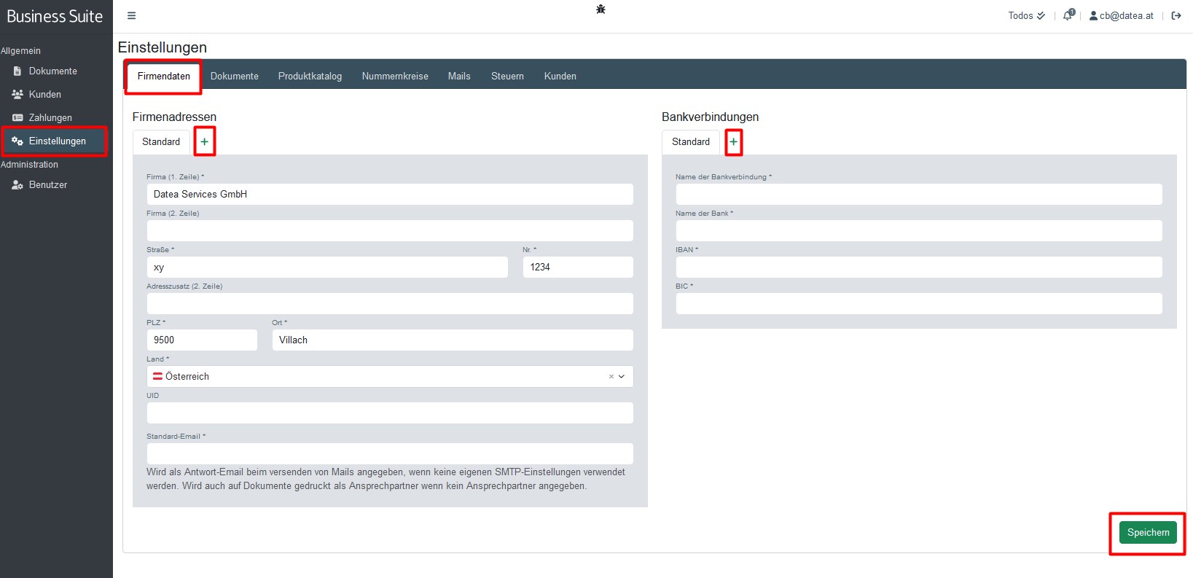Expand the Land country dropdown

coord(622,377)
